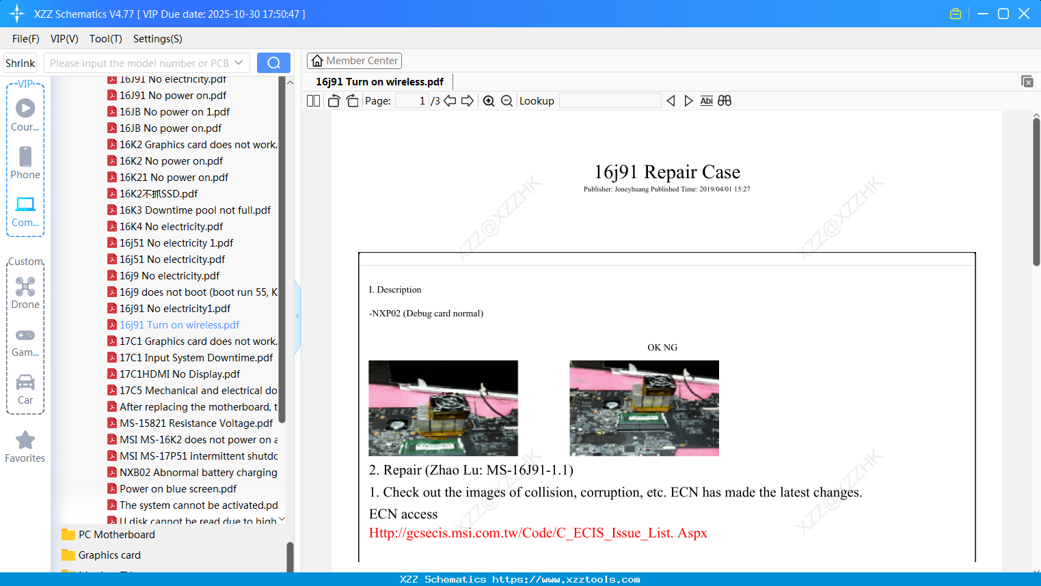Go to the previous page arrow
Screen dimensions: 1041x586
pyautogui.click(x=450, y=101)
